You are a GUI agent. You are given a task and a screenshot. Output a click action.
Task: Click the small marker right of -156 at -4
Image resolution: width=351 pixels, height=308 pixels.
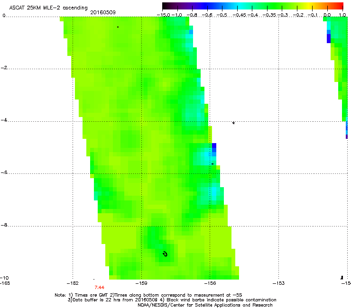(233, 123)
